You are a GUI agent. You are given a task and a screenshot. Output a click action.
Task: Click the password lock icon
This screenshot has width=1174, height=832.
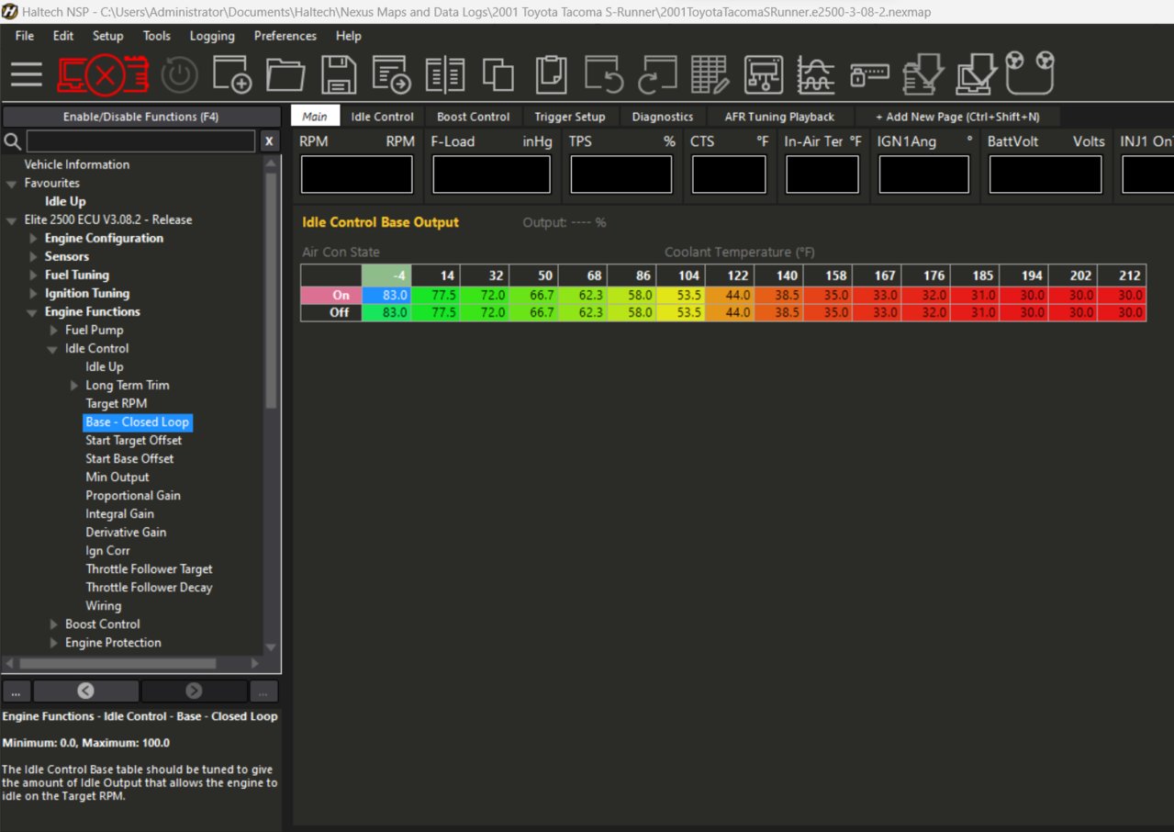pyautogui.click(x=869, y=74)
